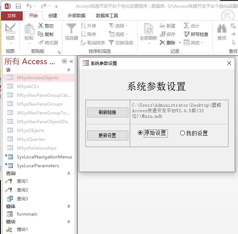Open the SysLocalParameters linked table

(x=39, y=166)
